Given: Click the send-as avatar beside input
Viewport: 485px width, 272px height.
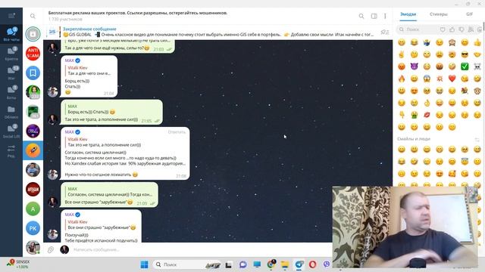Looking at the screenshot, I should [x=64, y=249].
